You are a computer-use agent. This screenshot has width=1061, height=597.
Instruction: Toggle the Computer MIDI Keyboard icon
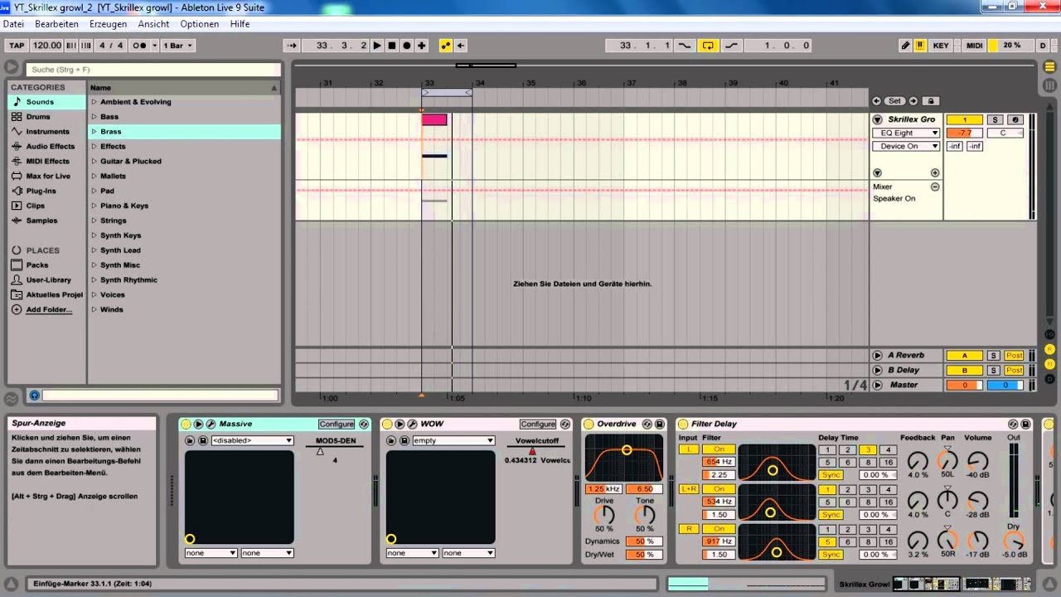tap(920, 46)
